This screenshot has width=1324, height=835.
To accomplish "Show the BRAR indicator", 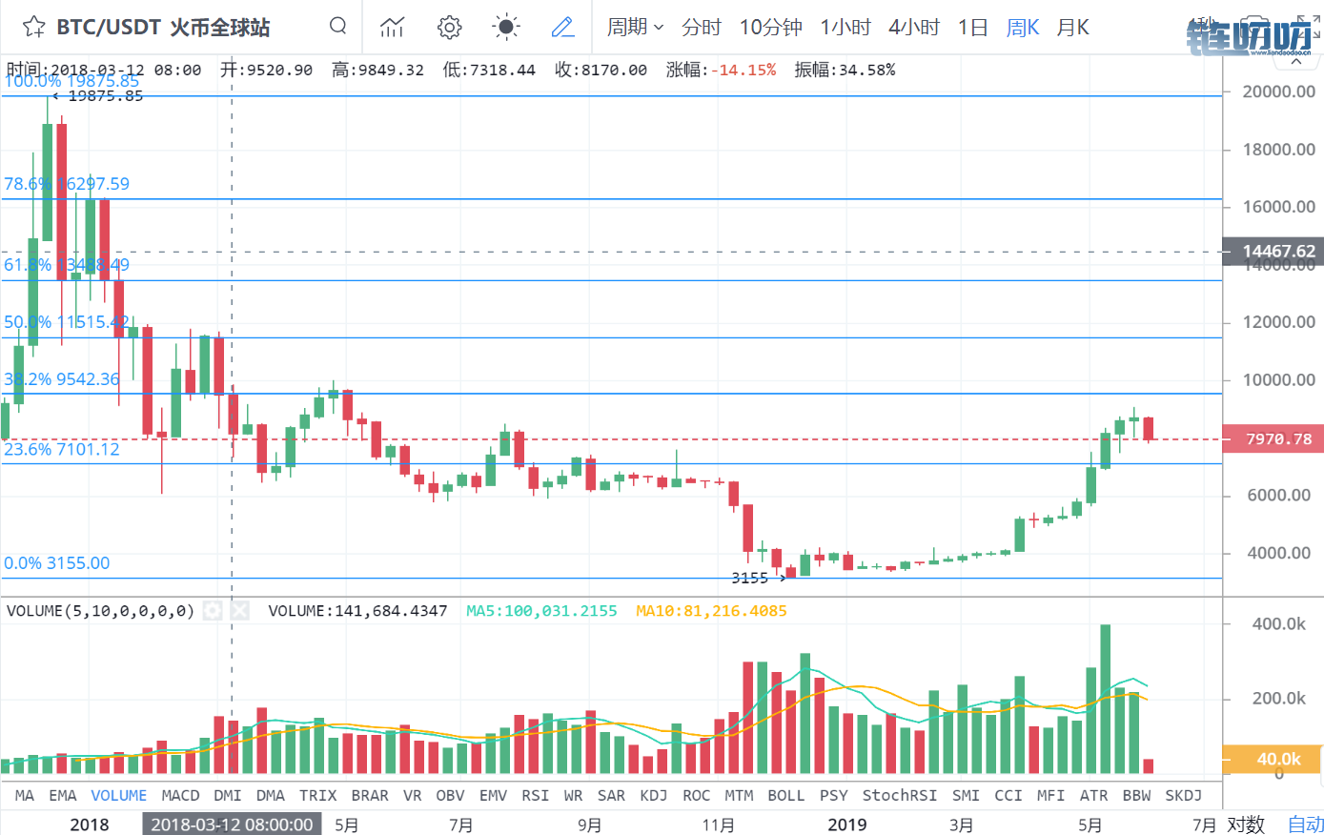I will (370, 795).
